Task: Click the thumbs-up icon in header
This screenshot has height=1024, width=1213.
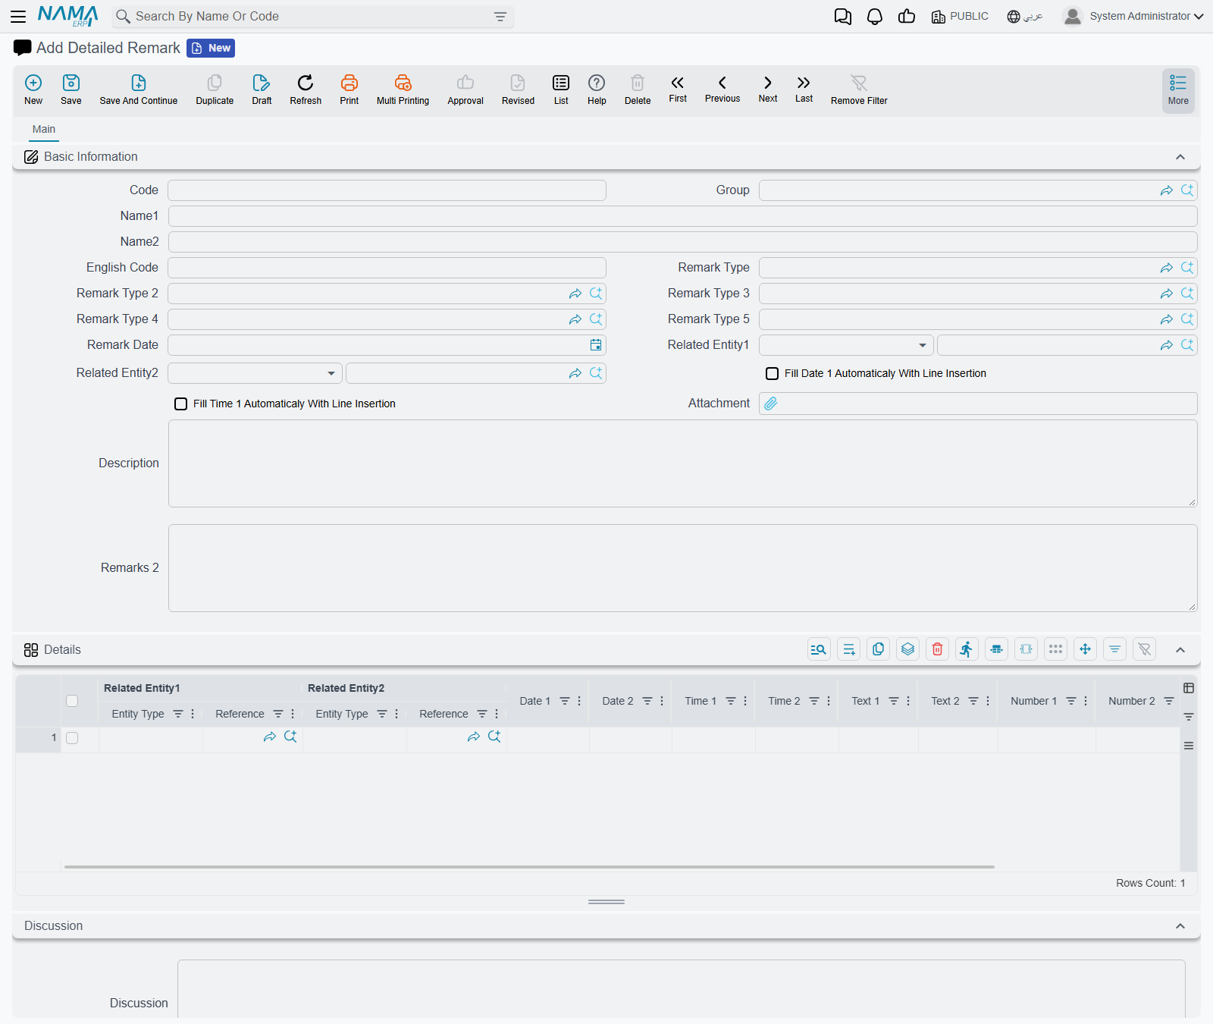Action: tap(907, 17)
